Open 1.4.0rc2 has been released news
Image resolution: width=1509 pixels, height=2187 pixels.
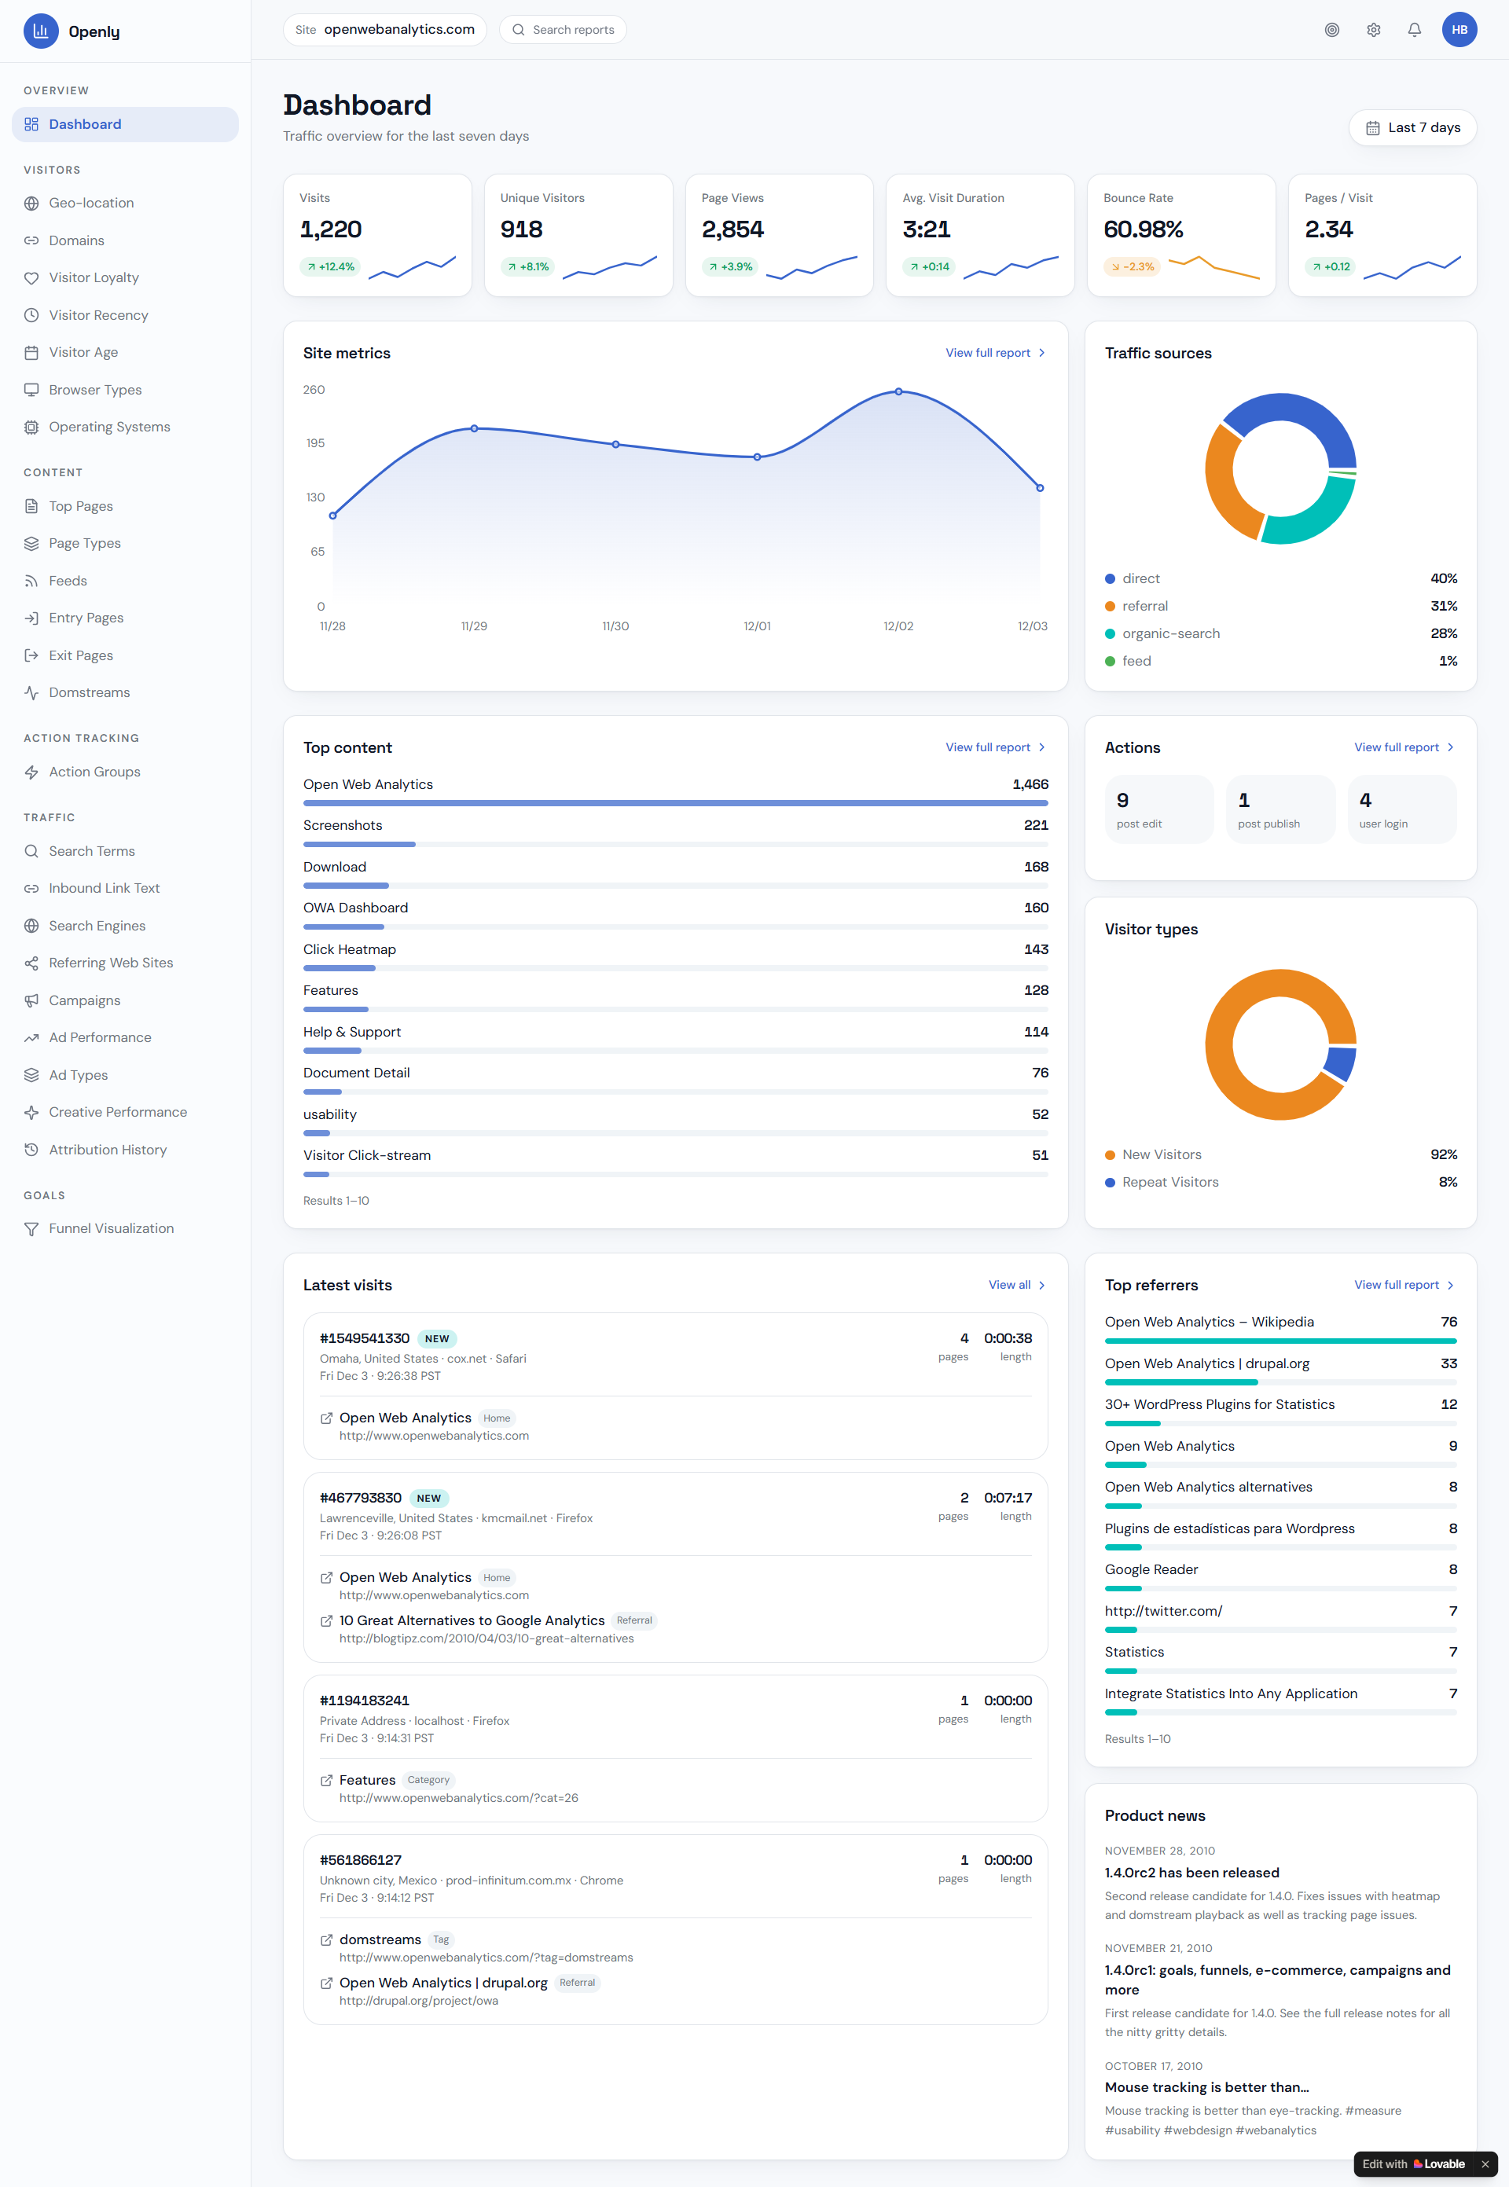coord(1191,1873)
